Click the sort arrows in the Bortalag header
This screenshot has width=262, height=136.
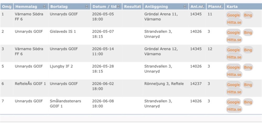click(x=87, y=7)
